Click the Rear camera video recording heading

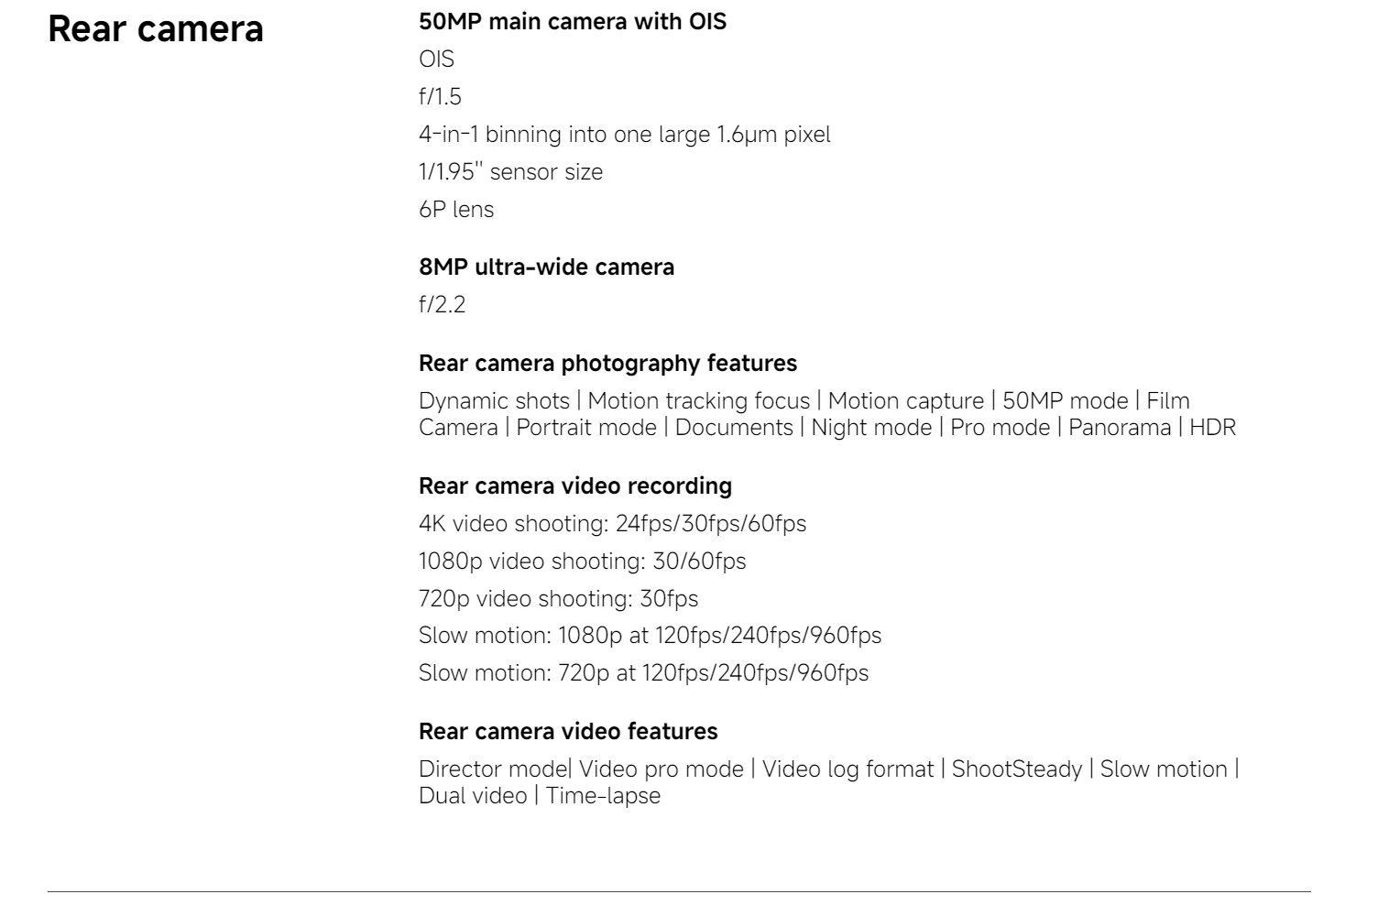pos(575,485)
